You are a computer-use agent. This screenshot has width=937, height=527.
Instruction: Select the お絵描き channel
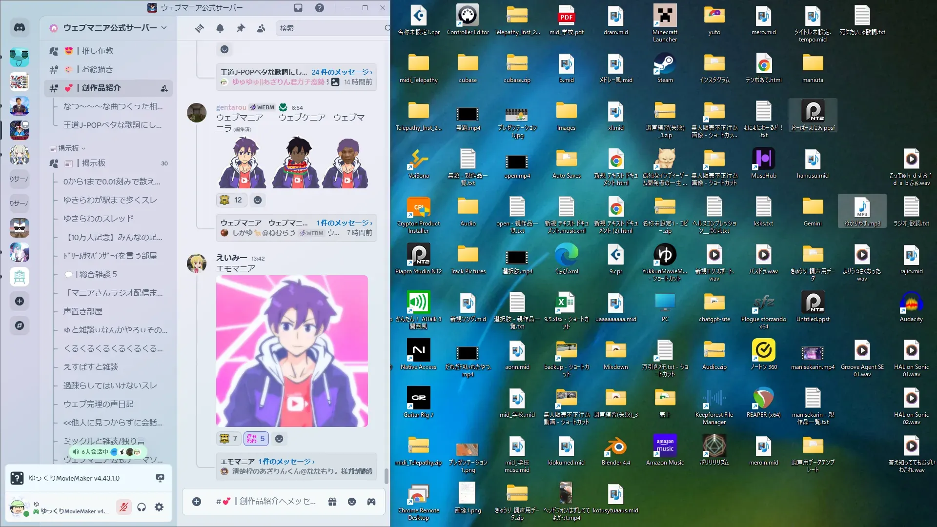[x=97, y=69]
